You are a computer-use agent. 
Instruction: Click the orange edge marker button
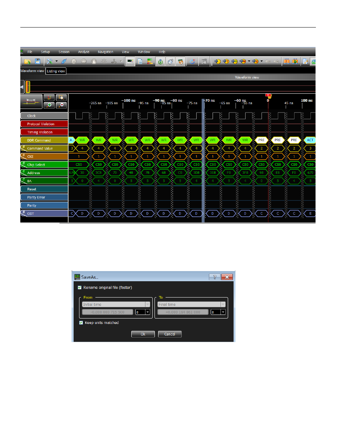coord(49,98)
